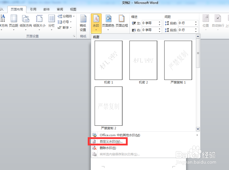
Task: Switch to Review (审阅) tab
Action: tap(60, 9)
